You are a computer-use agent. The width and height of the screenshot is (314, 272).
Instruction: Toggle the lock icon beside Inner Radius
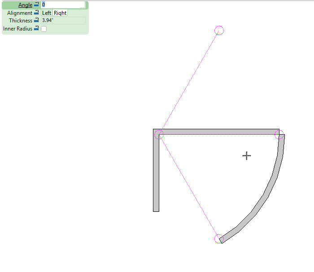(36, 28)
